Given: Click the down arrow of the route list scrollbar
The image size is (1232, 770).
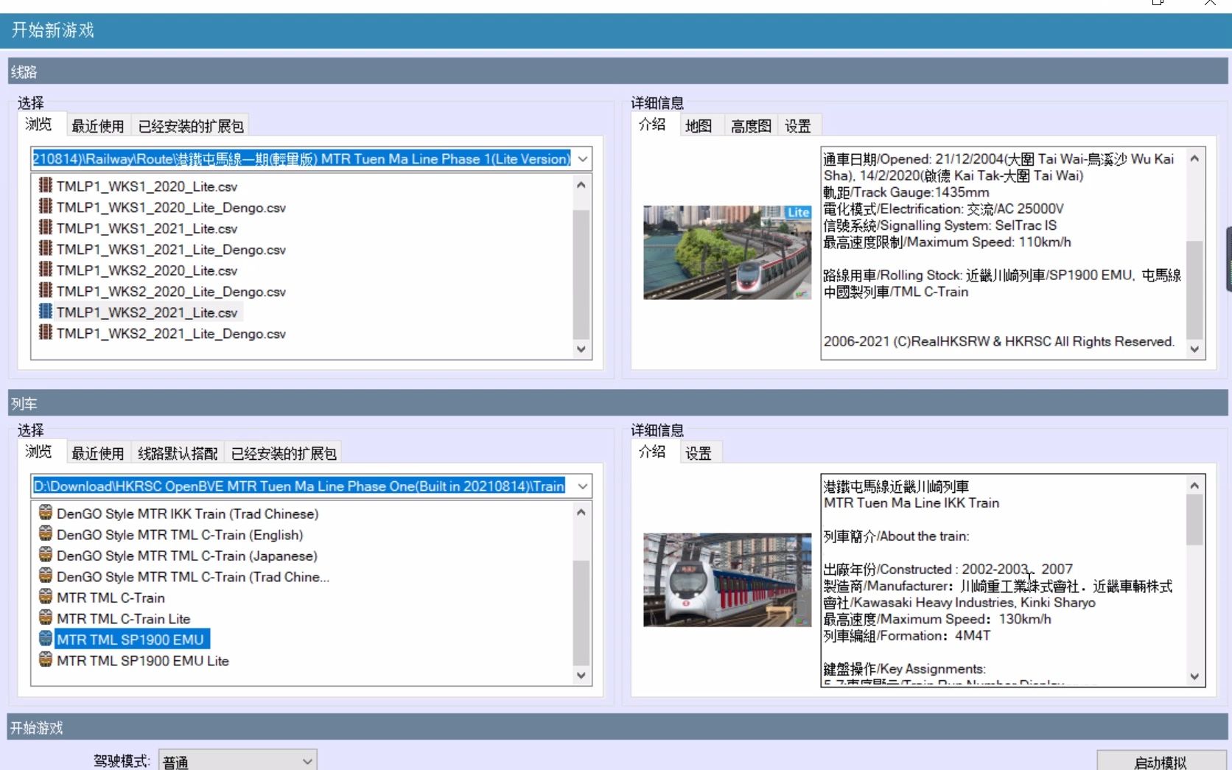Looking at the screenshot, I should [581, 350].
